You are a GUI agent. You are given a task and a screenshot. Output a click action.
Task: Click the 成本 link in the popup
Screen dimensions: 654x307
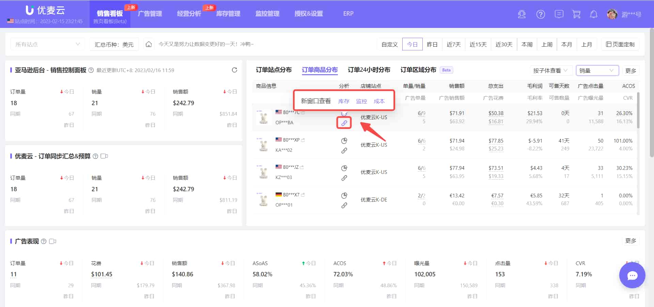click(x=379, y=101)
